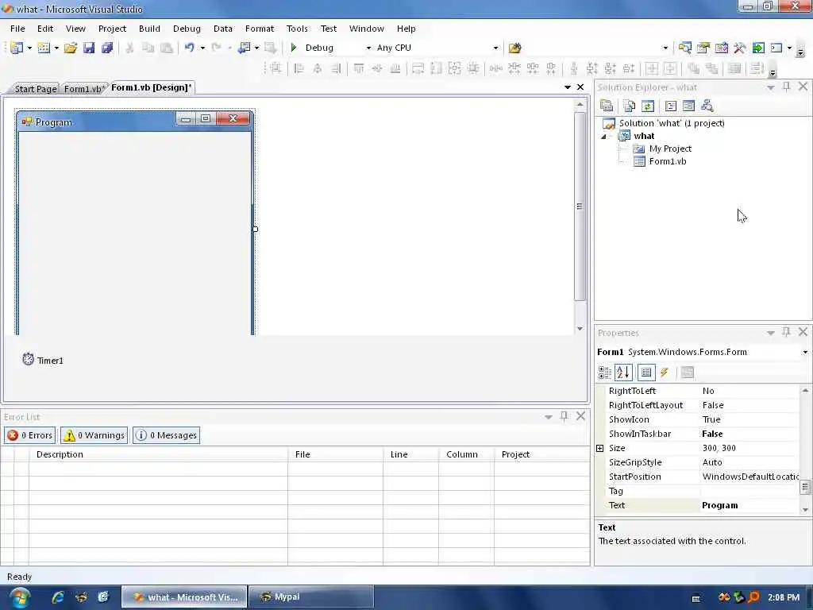Show Events with the lightning bolt icon
Image resolution: width=813 pixels, height=610 pixels.
(665, 373)
